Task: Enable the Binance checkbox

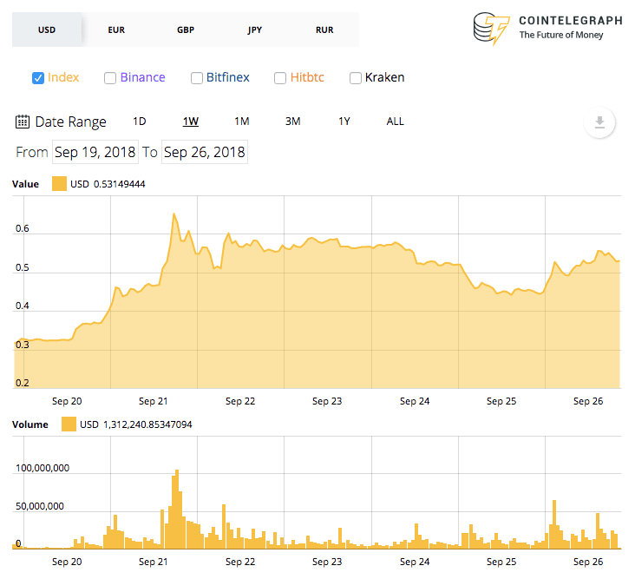Action: pos(110,78)
